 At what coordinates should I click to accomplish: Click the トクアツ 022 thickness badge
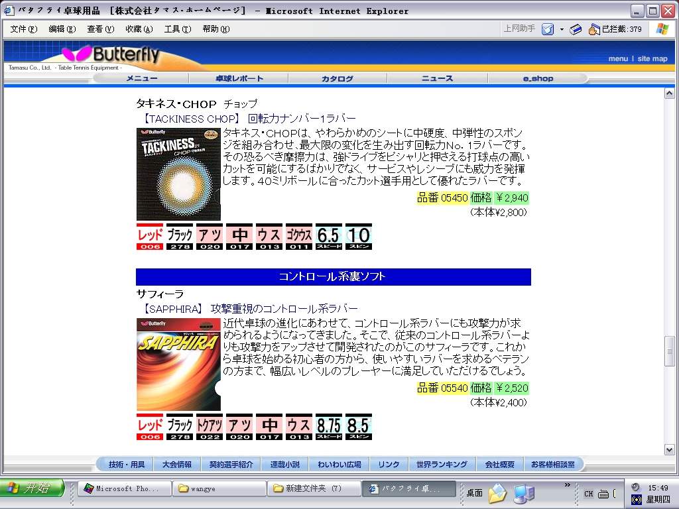tap(210, 427)
